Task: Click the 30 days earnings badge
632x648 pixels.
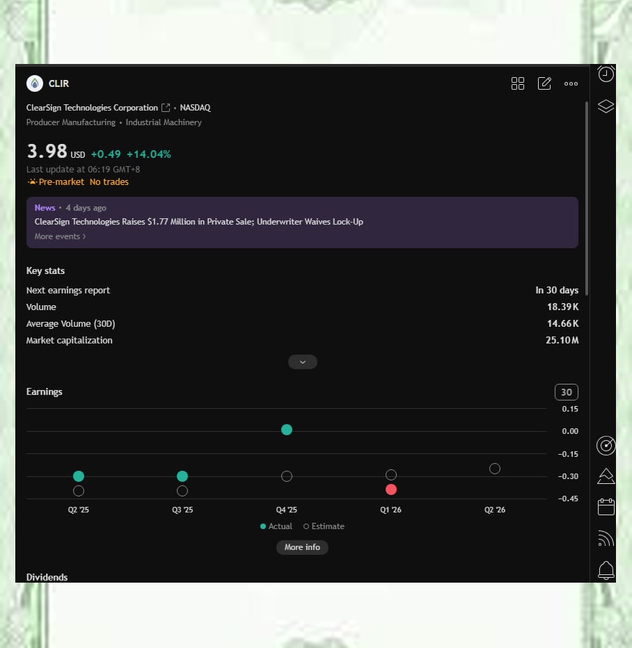Action: pyautogui.click(x=567, y=392)
